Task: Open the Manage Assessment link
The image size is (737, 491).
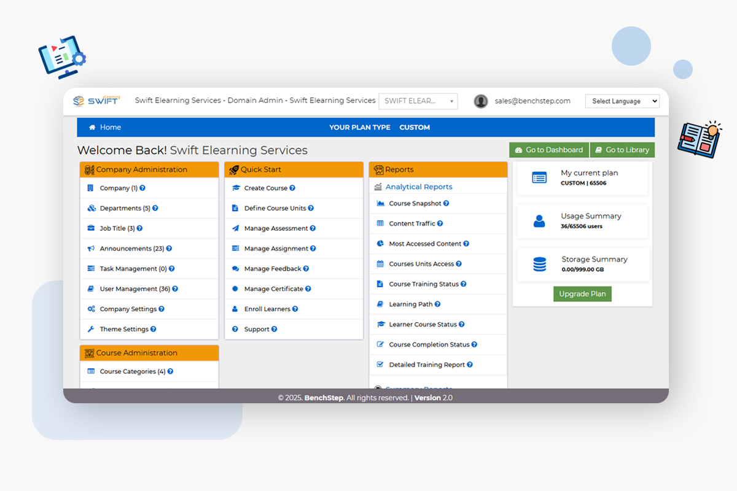Action: point(276,228)
